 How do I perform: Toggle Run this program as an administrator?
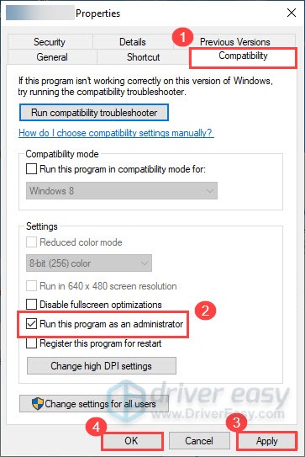tap(31, 324)
